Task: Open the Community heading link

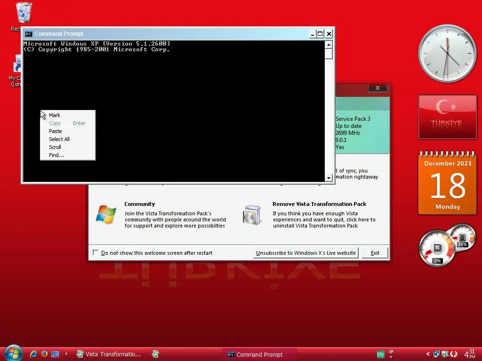Action: 139,204
